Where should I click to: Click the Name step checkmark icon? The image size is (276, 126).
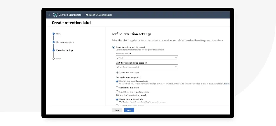click(53, 34)
